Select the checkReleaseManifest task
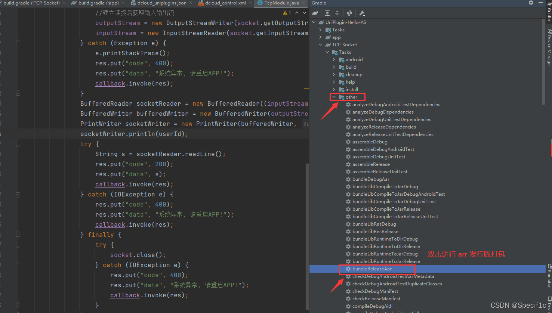Viewport: 552px width, 313px height. [376, 299]
